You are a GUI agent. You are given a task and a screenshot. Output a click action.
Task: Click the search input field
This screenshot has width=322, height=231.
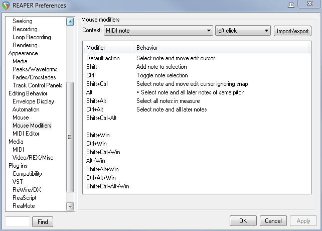18,221
